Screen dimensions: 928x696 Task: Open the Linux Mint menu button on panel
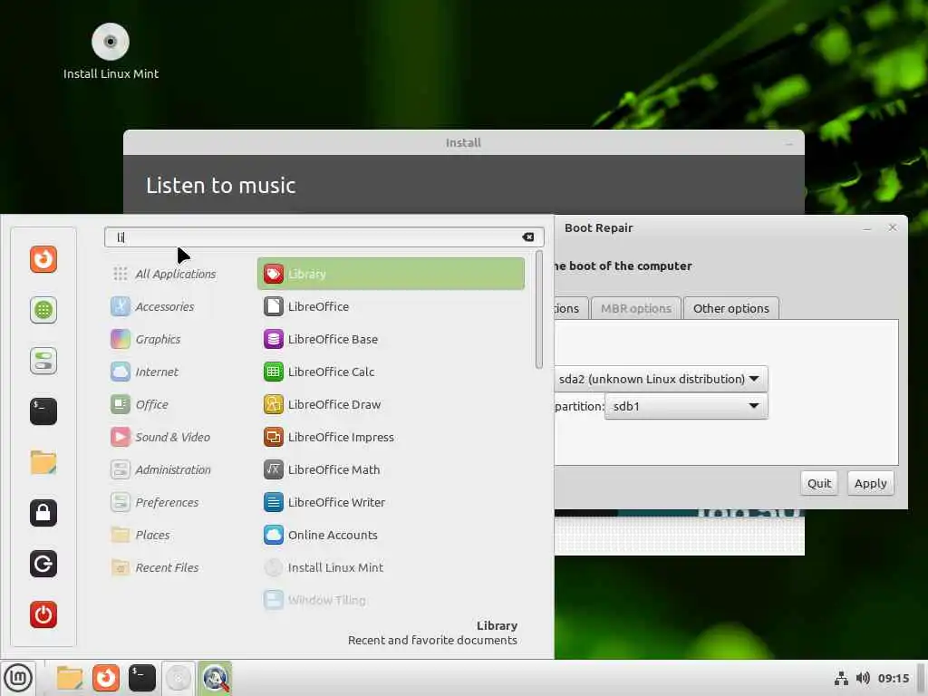pyautogui.click(x=18, y=678)
